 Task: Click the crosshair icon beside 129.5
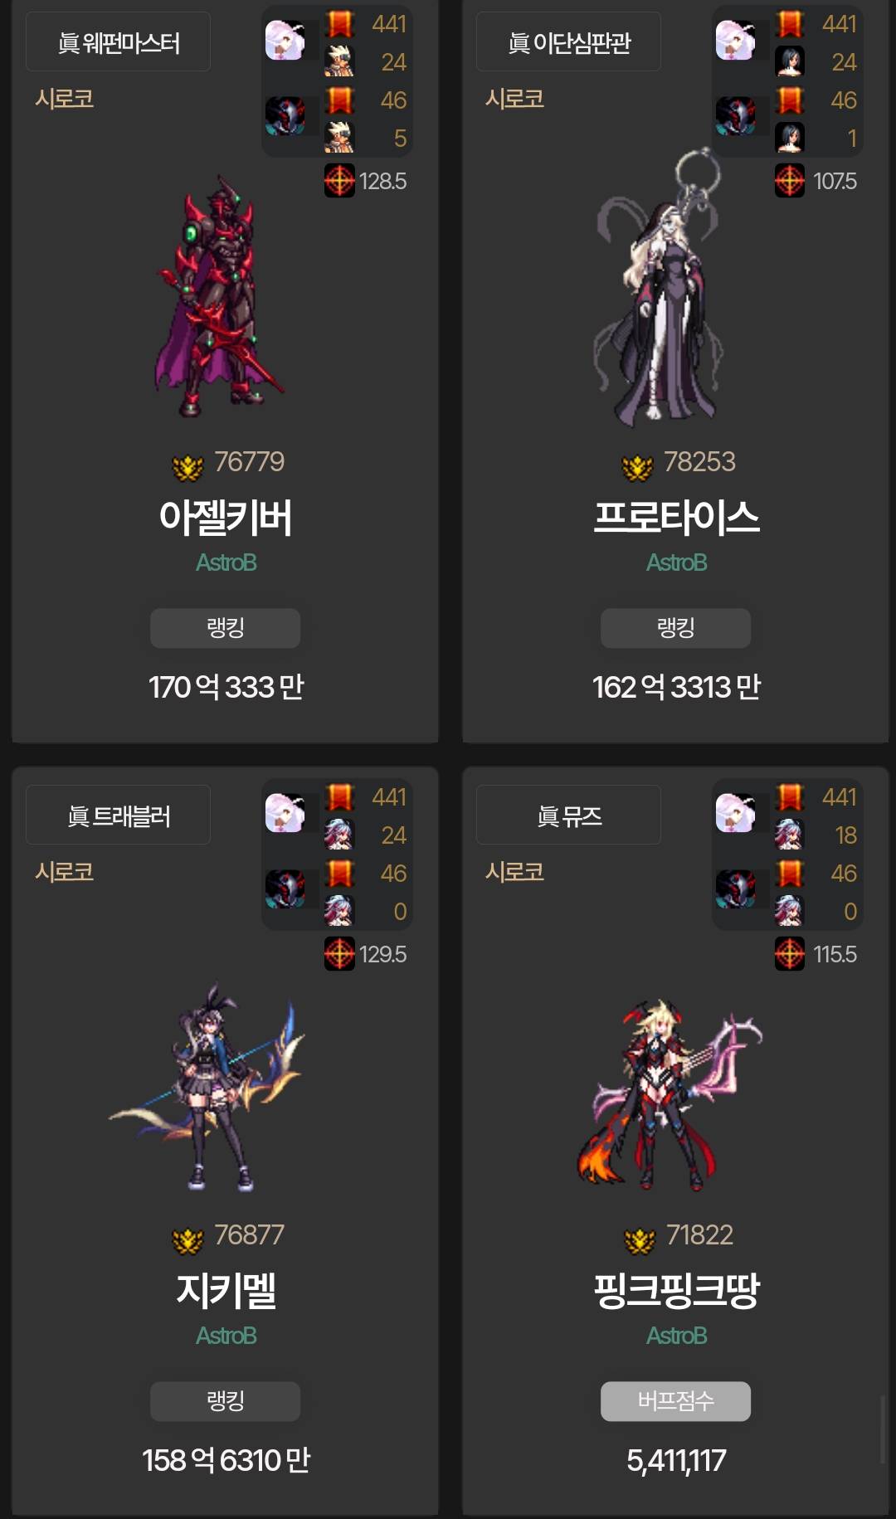coord(339,954)
